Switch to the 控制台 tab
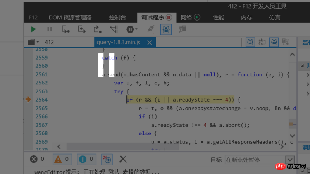310x174 pixels. click(117, 17)
